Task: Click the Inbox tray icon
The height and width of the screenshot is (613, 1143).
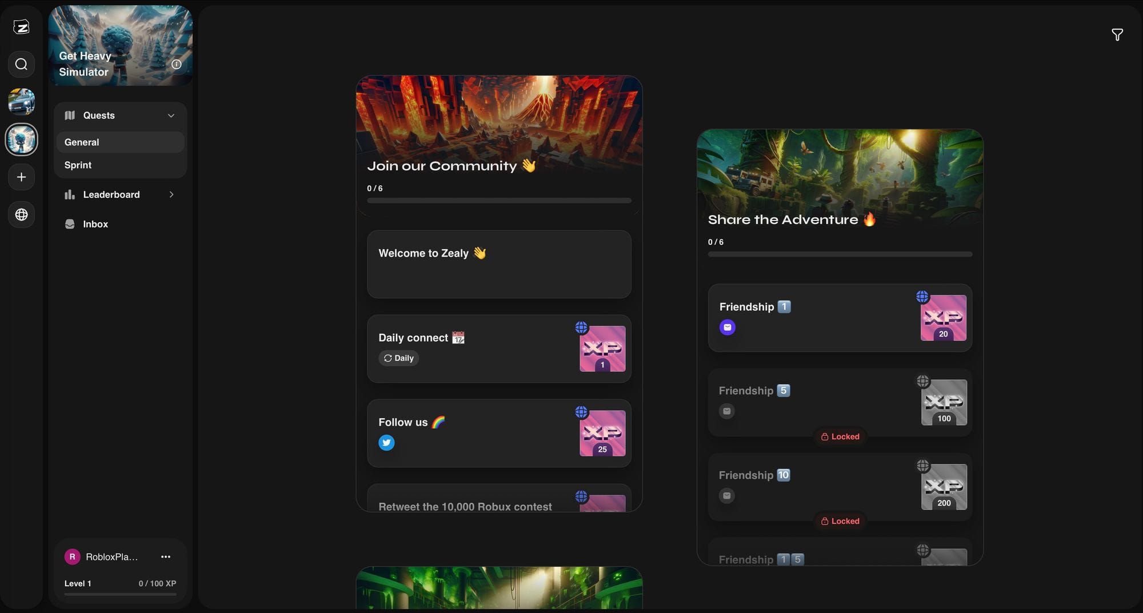Action: tap(70, 224)
